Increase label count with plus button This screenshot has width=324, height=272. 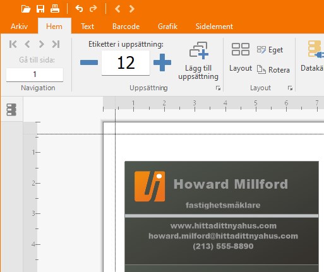[x=162, y=62]
